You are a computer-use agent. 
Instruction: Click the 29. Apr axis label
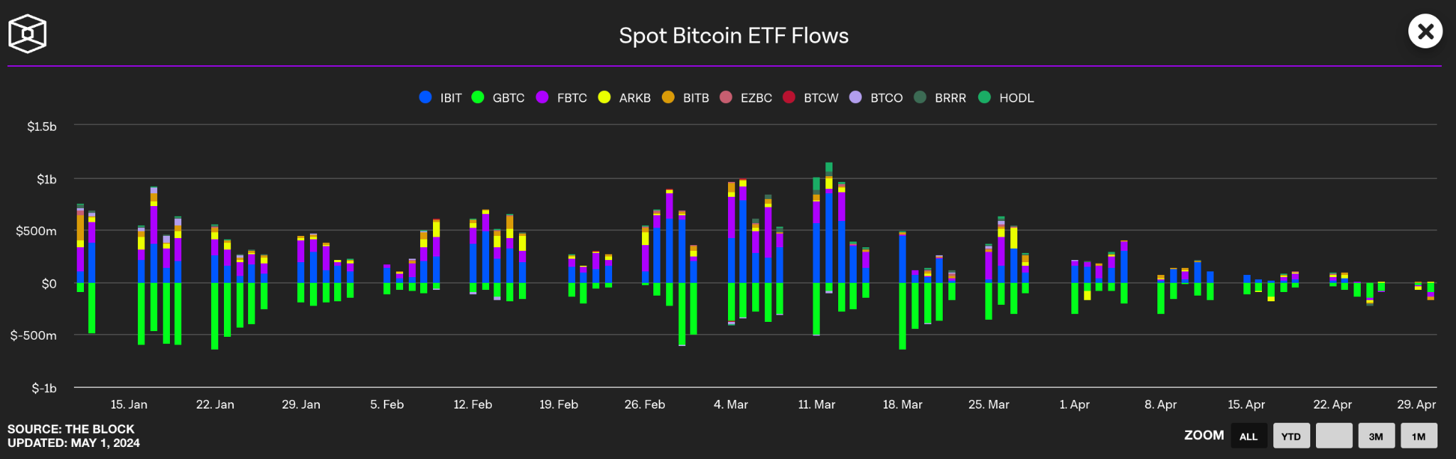[1416, 404]
